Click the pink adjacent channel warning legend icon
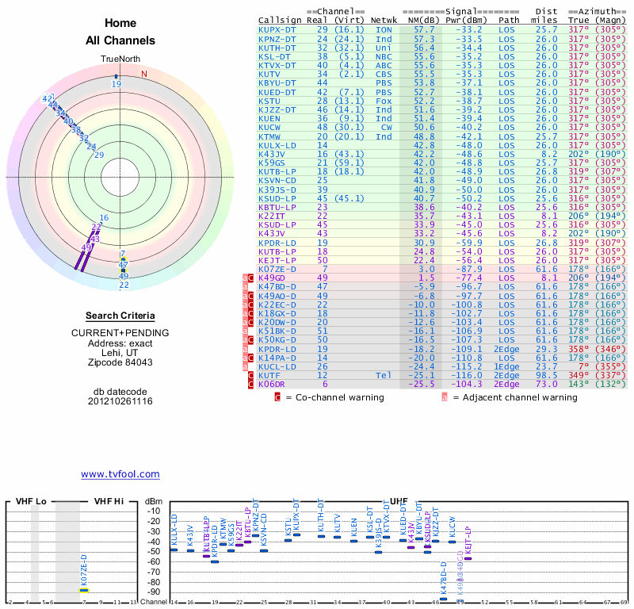The height and width of the screenshot is (609, 634). 445,397
